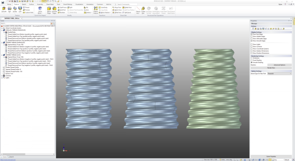Open the Visualization ribbon tab
The height and width of the screenshot is (161, 295).
(79, 4)
